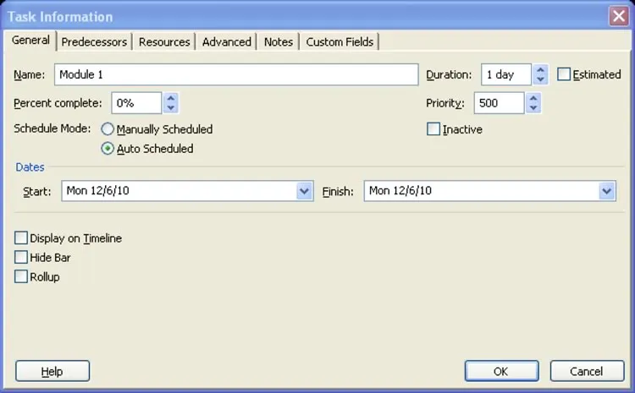Click the Help button
This screenshot has width=635, height=393.
(x=52, y=371)
